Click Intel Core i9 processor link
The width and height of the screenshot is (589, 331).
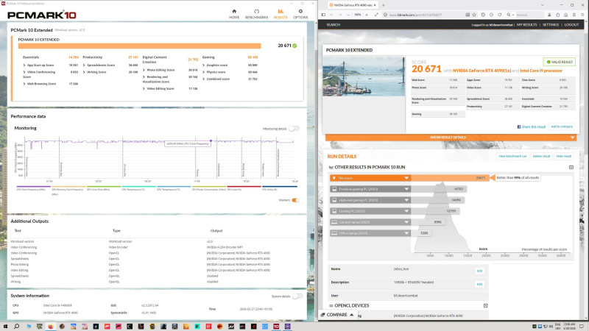541,71
